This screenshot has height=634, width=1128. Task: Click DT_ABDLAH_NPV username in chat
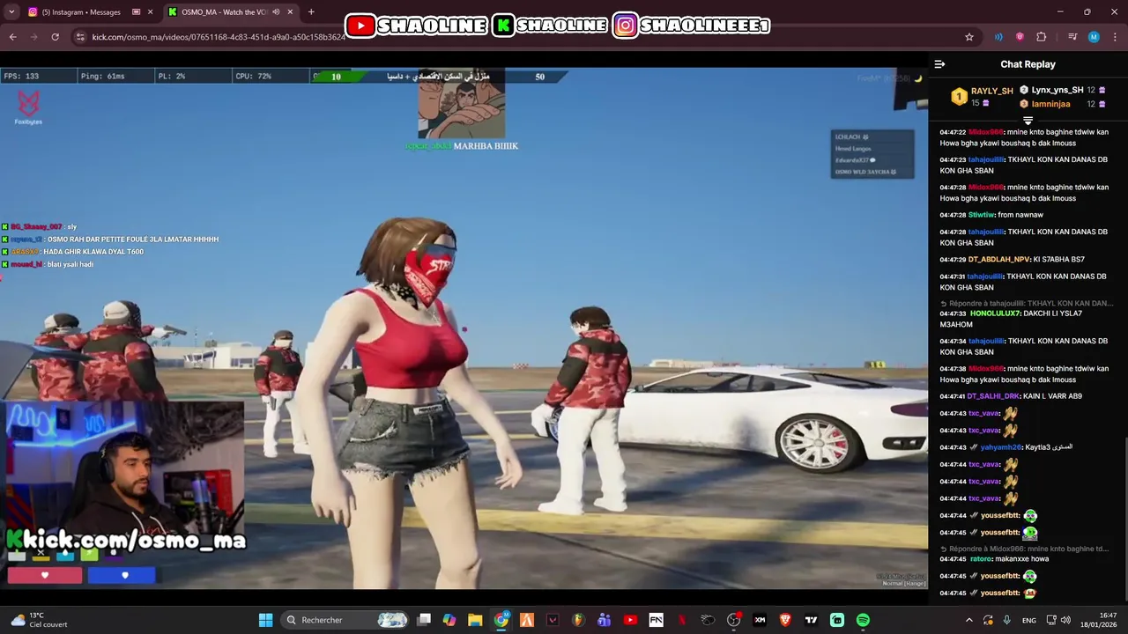[x=999, y=260]
